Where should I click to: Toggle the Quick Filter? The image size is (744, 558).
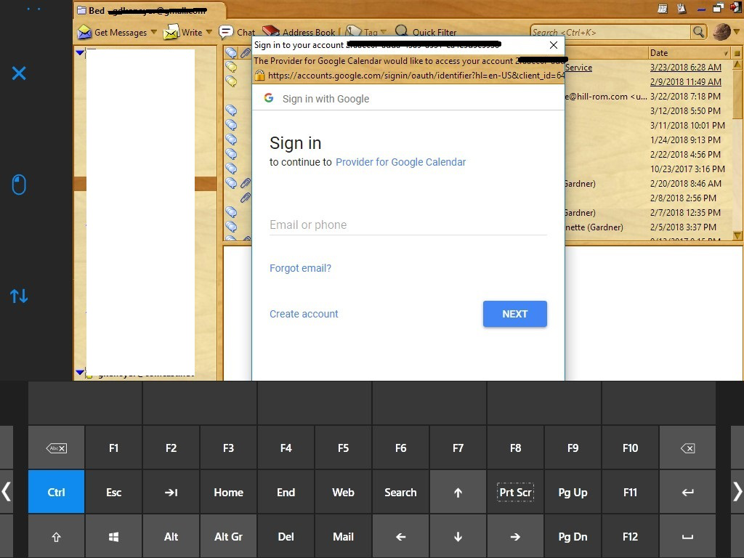(x=426, y=32)
